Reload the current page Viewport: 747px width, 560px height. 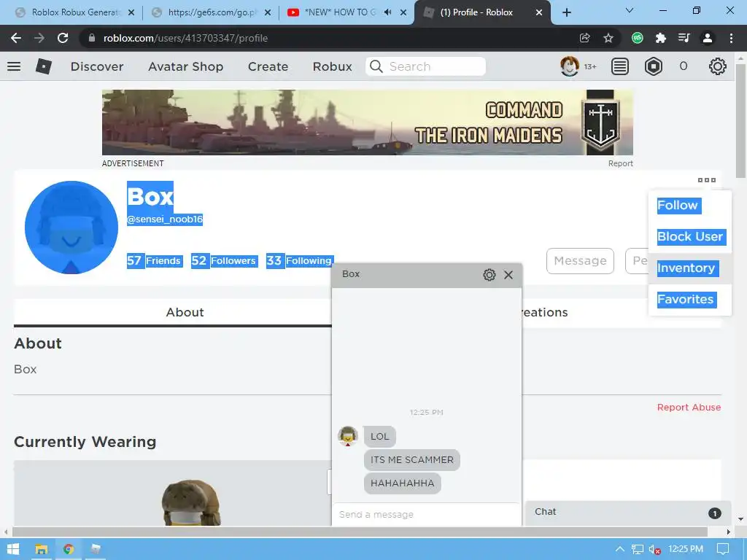tap(63, 38)
